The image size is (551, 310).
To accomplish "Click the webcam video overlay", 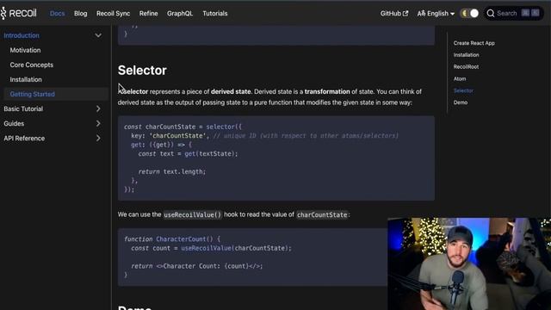I will [469, 263].
